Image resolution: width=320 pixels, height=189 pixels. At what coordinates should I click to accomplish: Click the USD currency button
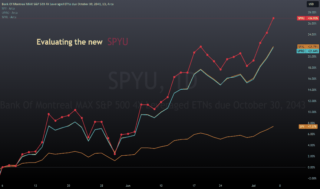click(x=312, y=4)
